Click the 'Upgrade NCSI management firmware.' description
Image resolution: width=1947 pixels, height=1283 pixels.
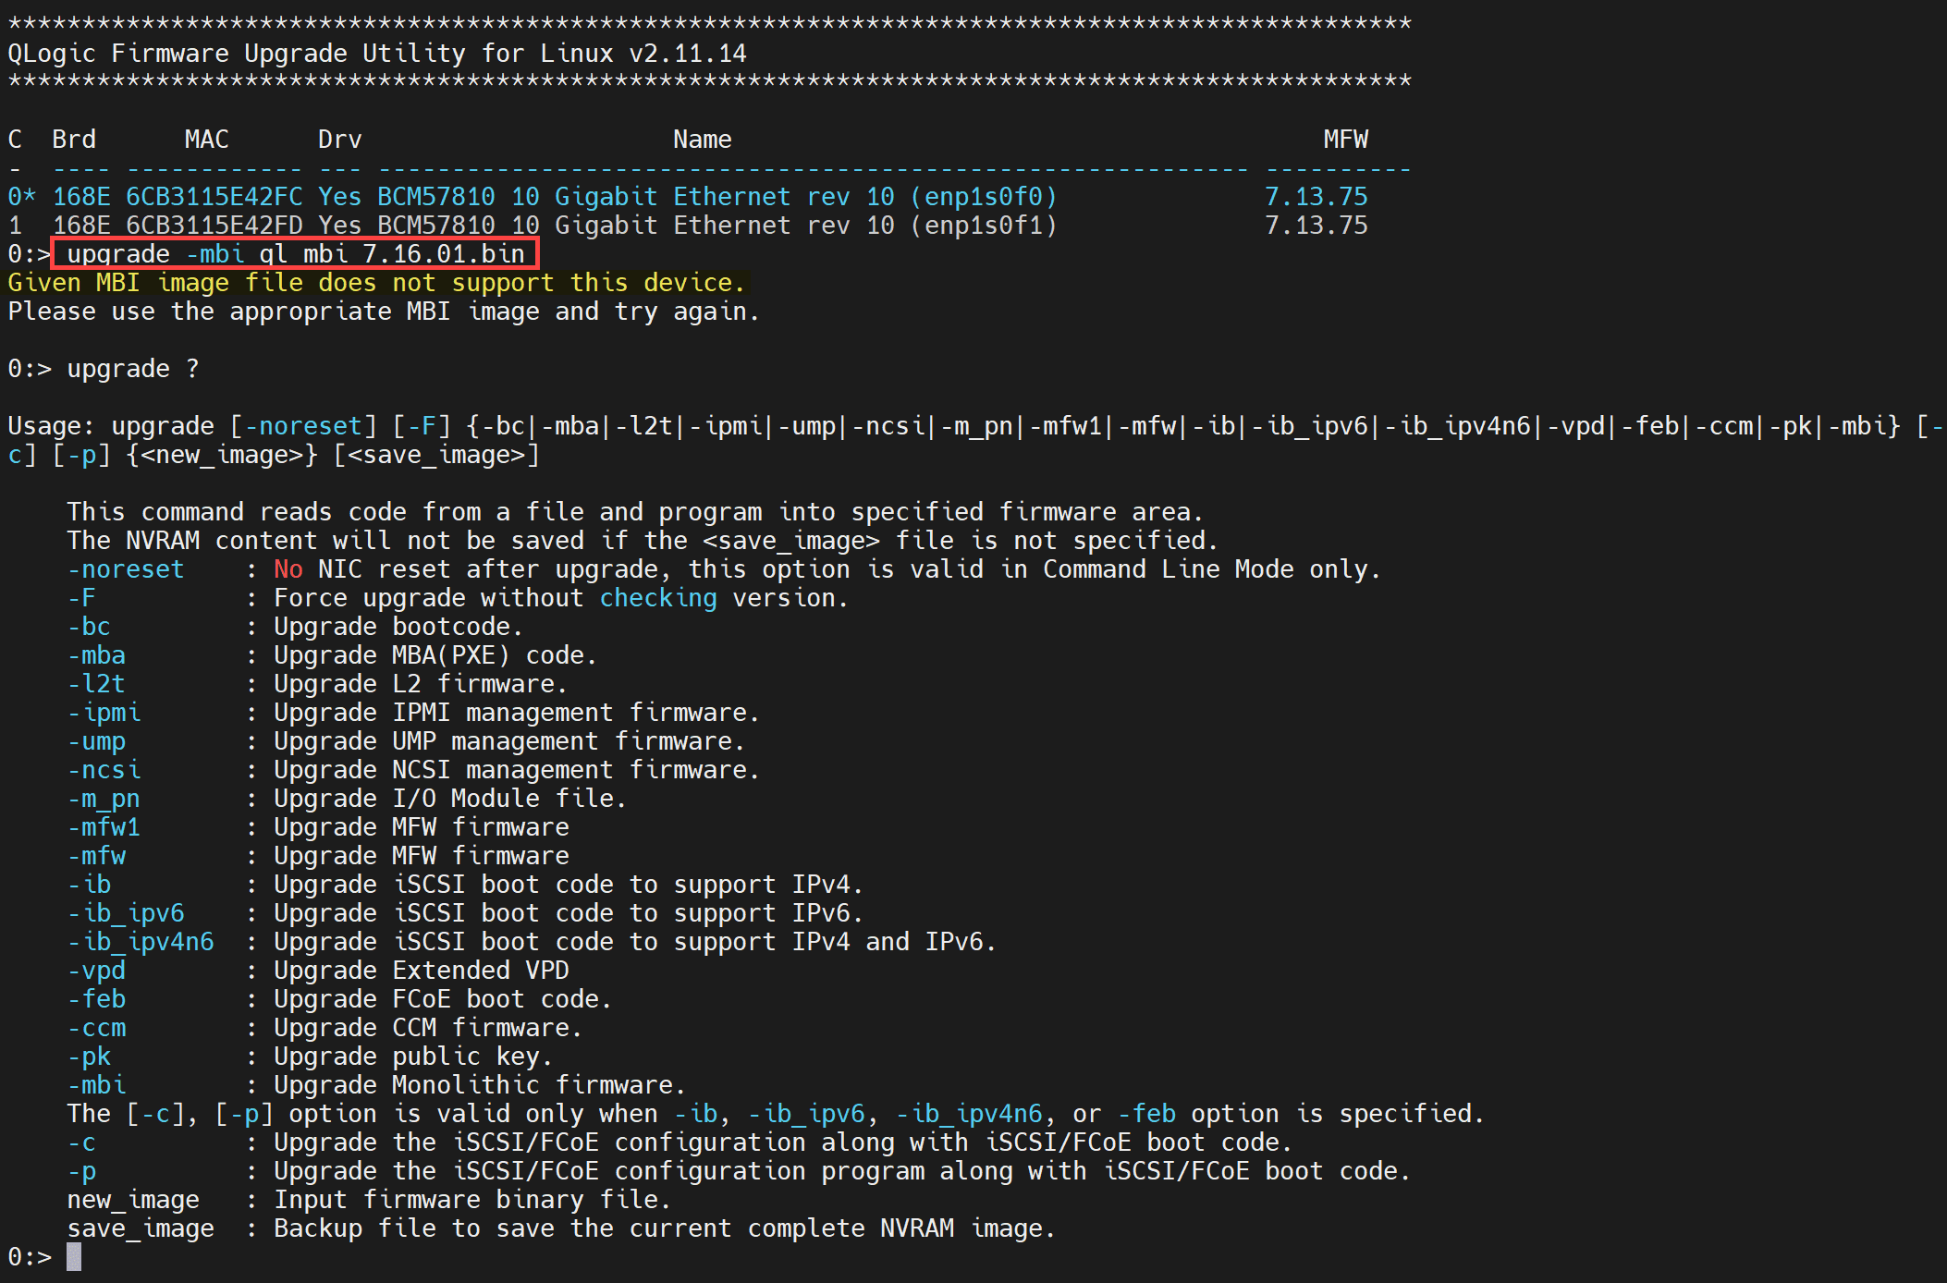517,770
